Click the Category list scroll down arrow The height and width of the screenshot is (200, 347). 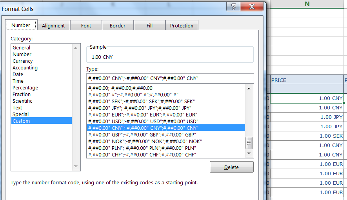76,166
